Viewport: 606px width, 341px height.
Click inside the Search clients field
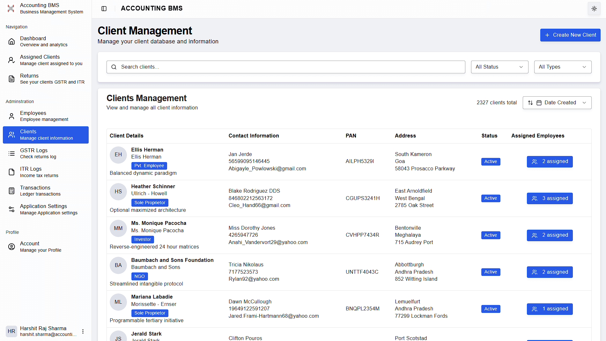tap(285, 67)
